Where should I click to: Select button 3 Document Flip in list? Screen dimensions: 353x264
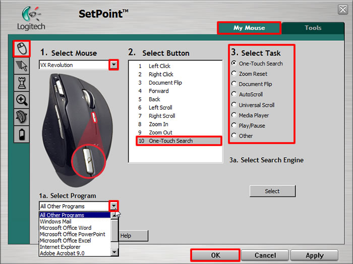tap(175, 83)
